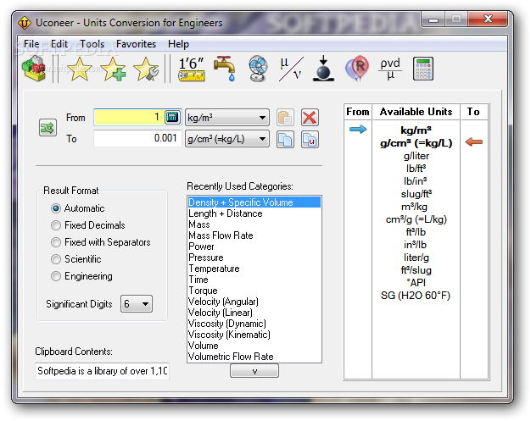This screenshot has height=421, width=531.
Task: Choose SG (H2O 60°F) unit
Action: pos(416,296)
